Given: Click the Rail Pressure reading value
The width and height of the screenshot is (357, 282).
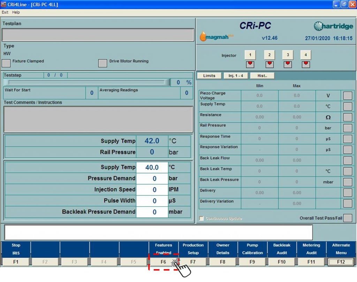Looking at the screenshot, I should coord(152,152).
